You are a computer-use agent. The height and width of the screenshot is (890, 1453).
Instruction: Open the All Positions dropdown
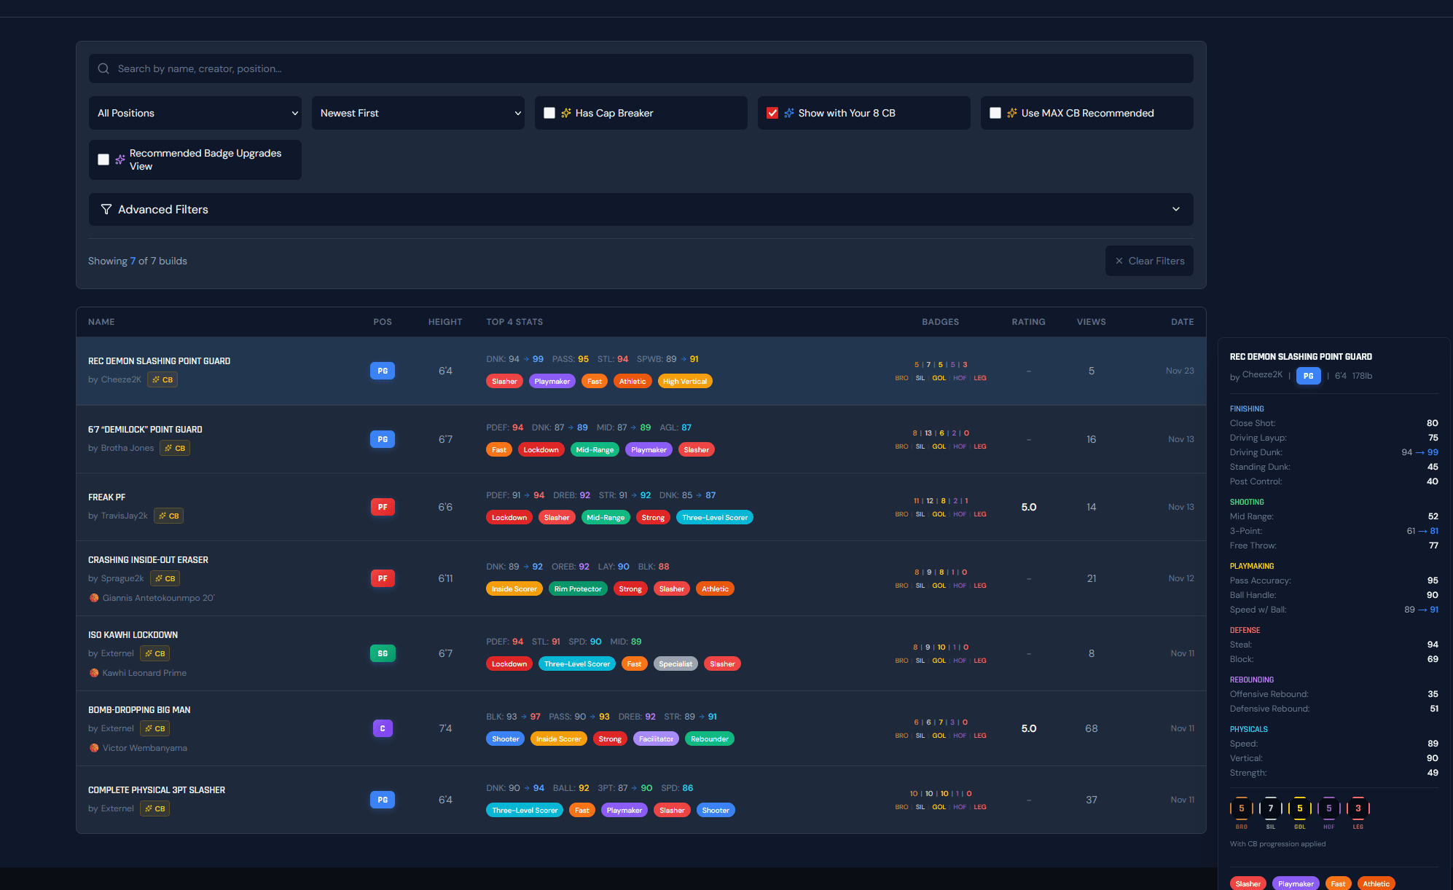click(195, 113)
